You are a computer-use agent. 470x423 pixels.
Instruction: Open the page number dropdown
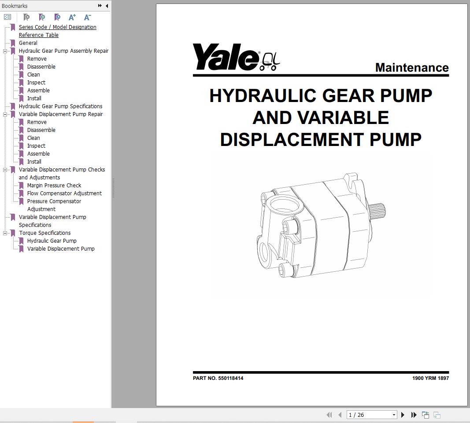pos(394,415)
